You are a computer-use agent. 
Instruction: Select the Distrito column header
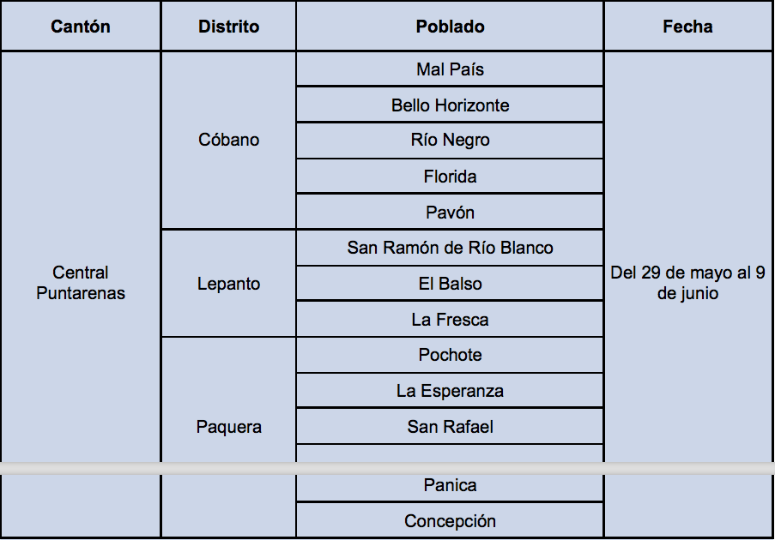(x=229, y=27)
